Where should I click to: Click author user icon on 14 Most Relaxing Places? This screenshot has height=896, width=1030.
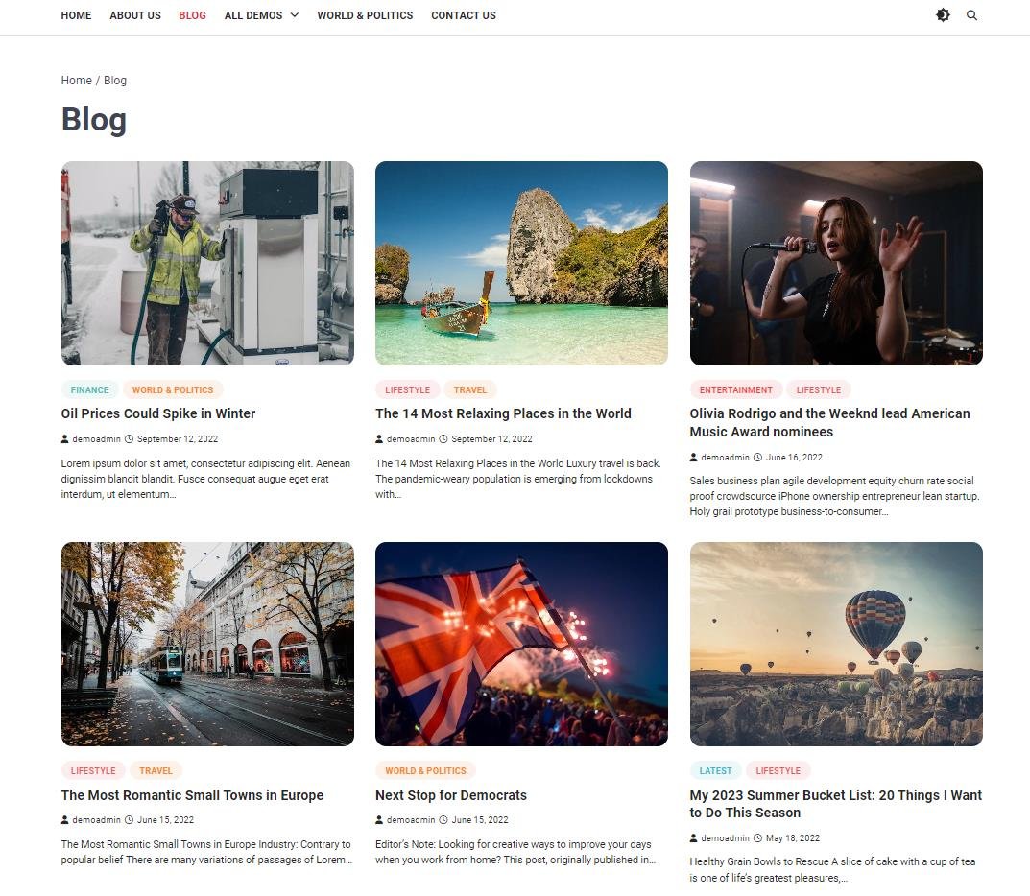379,439
